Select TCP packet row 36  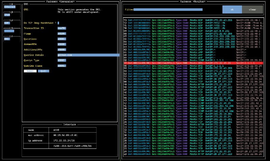pos(193,119)
